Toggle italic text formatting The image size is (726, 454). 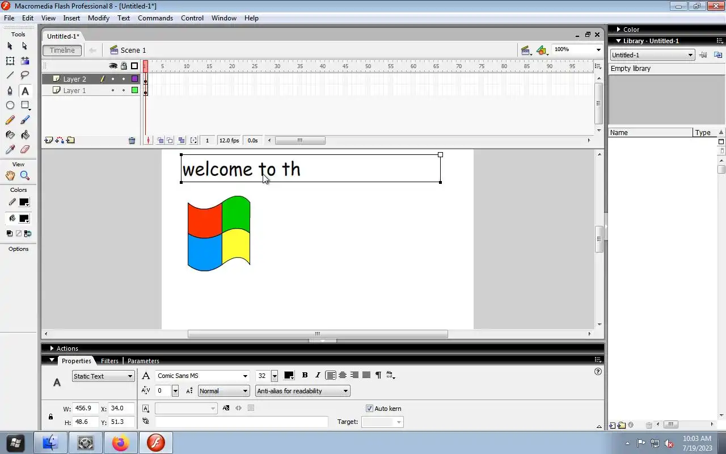pos(318,375)
